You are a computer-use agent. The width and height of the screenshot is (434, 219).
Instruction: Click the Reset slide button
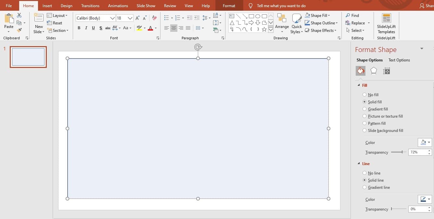point(55,23)
